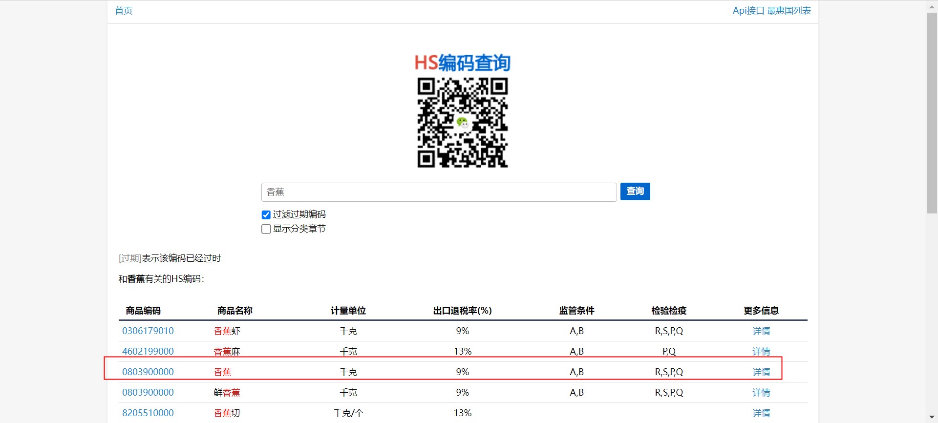This screenshot has height=423, width=938.
Task: Click the HS编码查询 logo title
Action: coord(463,63)
